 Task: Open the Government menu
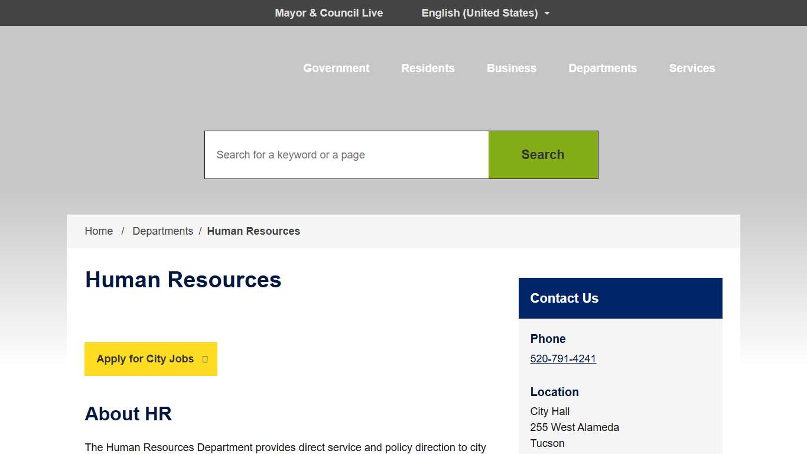[x=336, y=68]
